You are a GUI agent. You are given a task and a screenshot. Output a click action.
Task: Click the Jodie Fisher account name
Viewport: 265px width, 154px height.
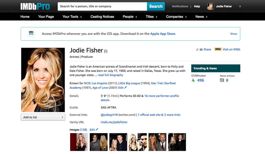[x=224, y=6]
